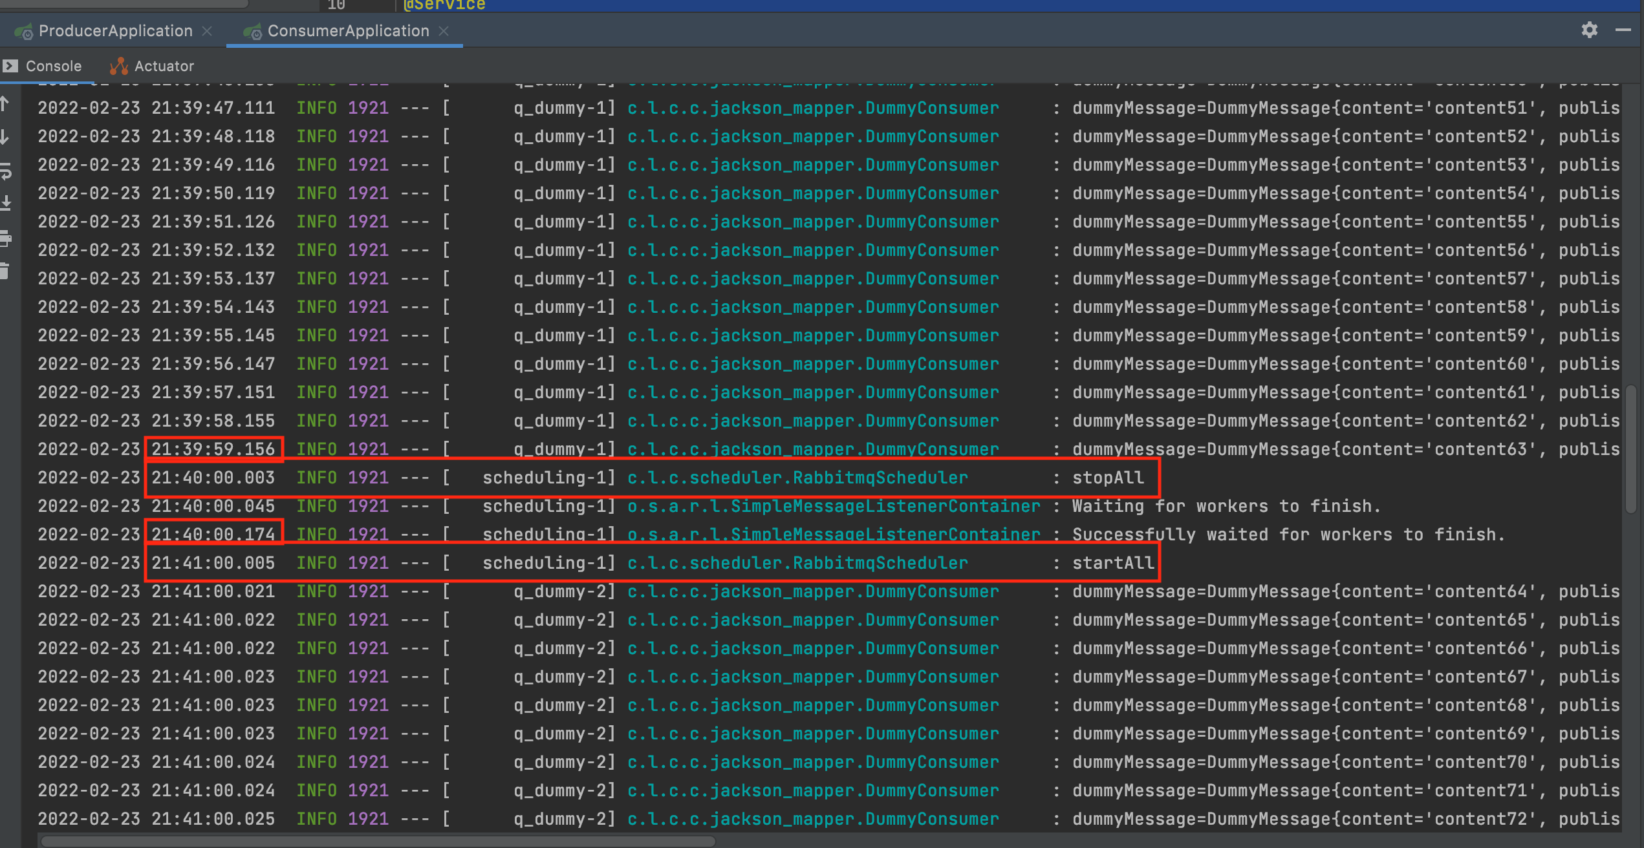Click the Console tab's terminal icon

click(x=10, y=66)
